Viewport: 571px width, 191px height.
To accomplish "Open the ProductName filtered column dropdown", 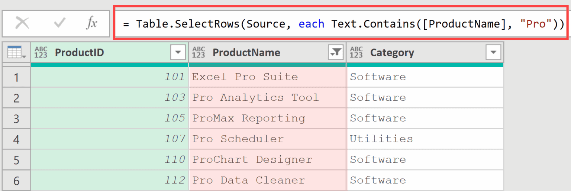I will (335, 52).
